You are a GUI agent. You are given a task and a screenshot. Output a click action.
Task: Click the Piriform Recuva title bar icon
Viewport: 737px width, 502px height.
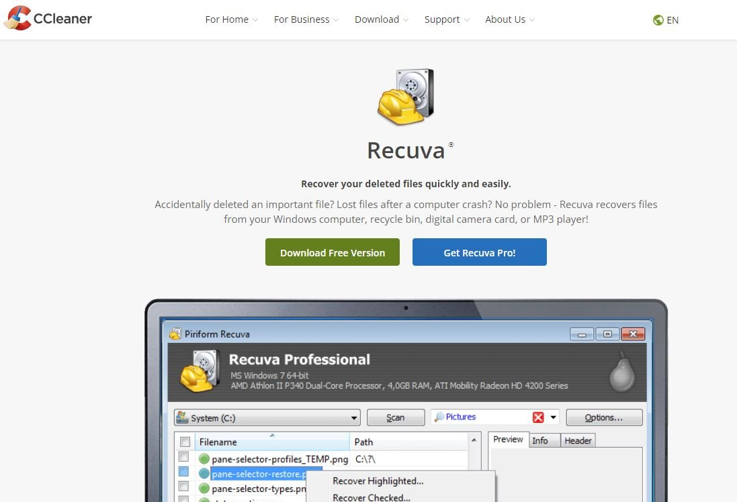coord(175,334)
